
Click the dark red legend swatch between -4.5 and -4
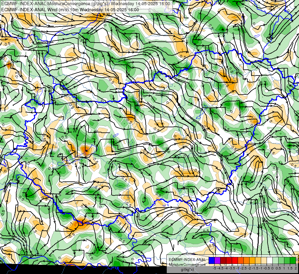[x=223, y=260]
